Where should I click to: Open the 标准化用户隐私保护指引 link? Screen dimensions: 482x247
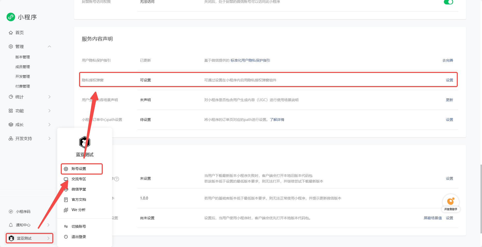250,60
